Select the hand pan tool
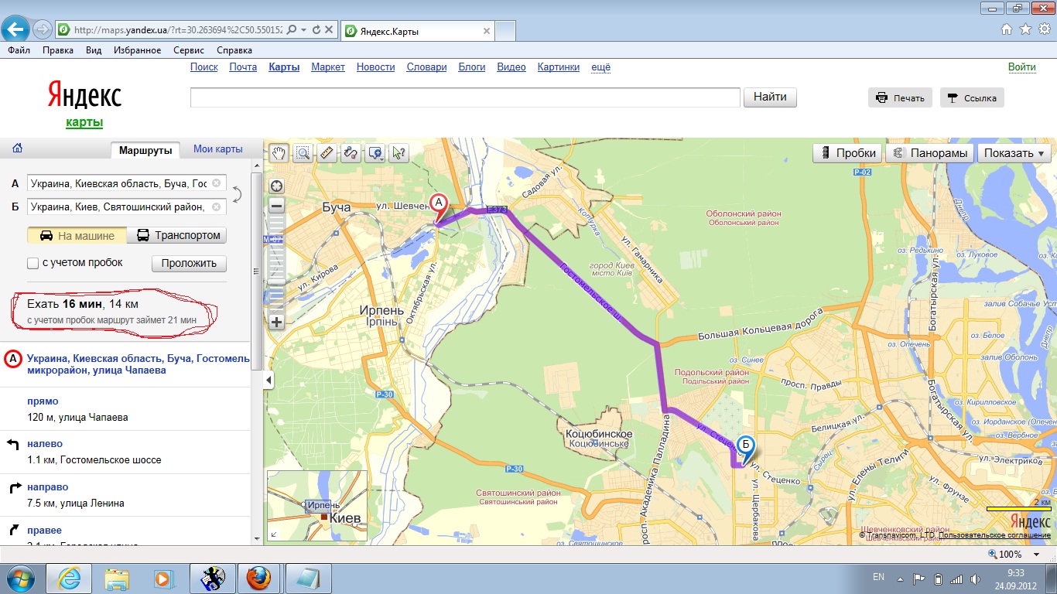This screenshot has width=1057, height=594. [x=279, y=153]
